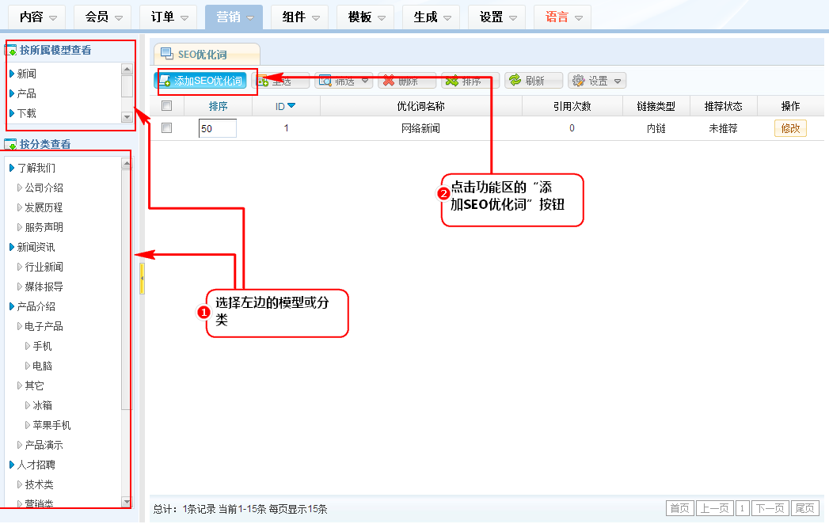Click the 全选 select-all toolbar icon
This screenshot has width=829, height=524.
pos(264,81)
